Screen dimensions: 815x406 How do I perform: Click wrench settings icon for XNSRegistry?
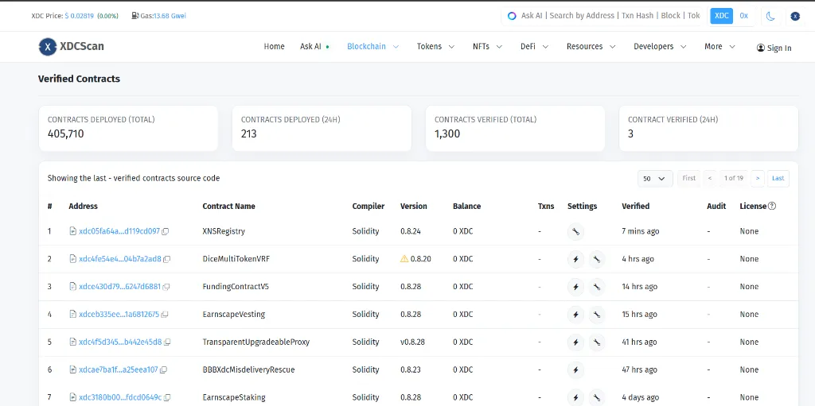click(575, 231)
